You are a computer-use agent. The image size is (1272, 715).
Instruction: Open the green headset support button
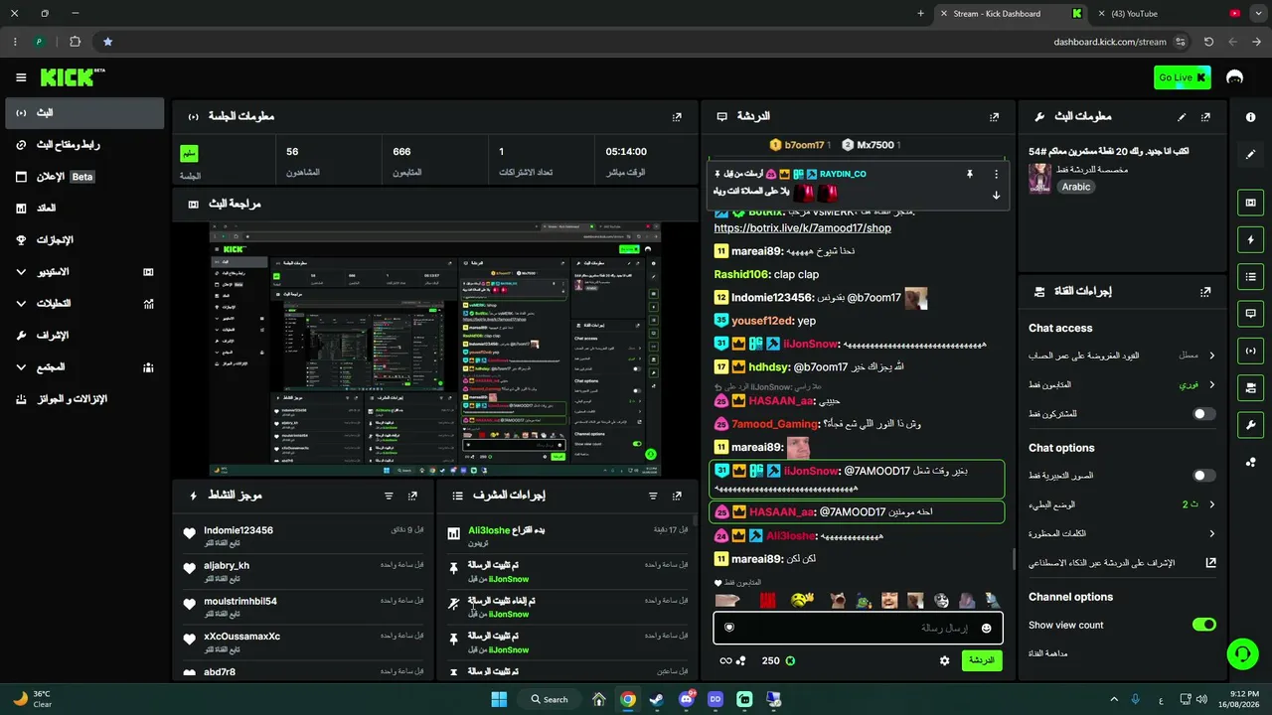pyautogui.click(x=1242, y=653)
